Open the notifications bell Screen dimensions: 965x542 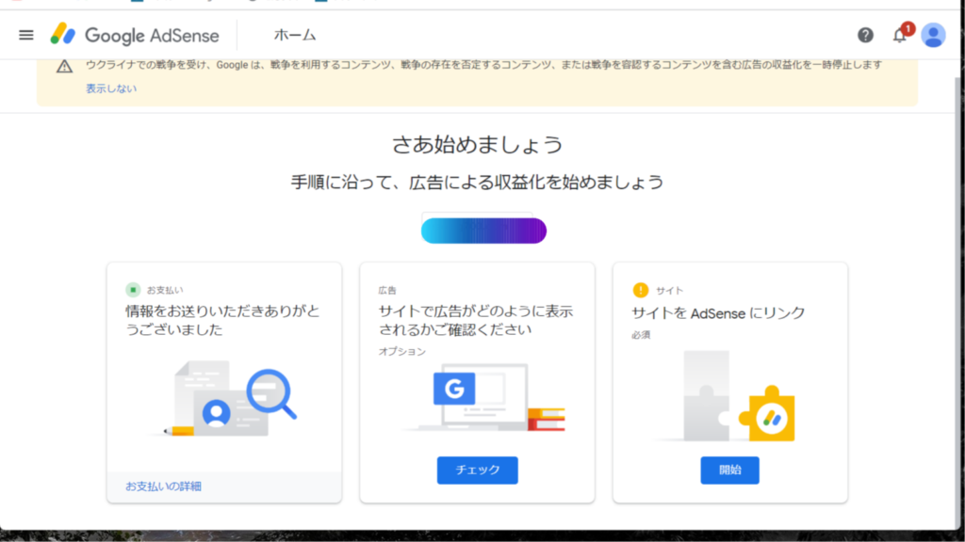pyautogui.click(x=900, y=35)
